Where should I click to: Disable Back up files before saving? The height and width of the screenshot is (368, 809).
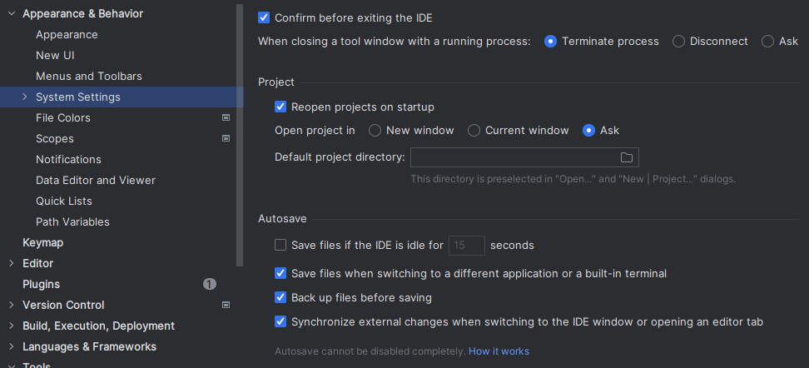click(281, 297)
